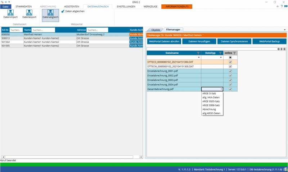This screenshot has width=288, height=172.
Task: Sort by the Dateiname column header
Action: [172, 53]
